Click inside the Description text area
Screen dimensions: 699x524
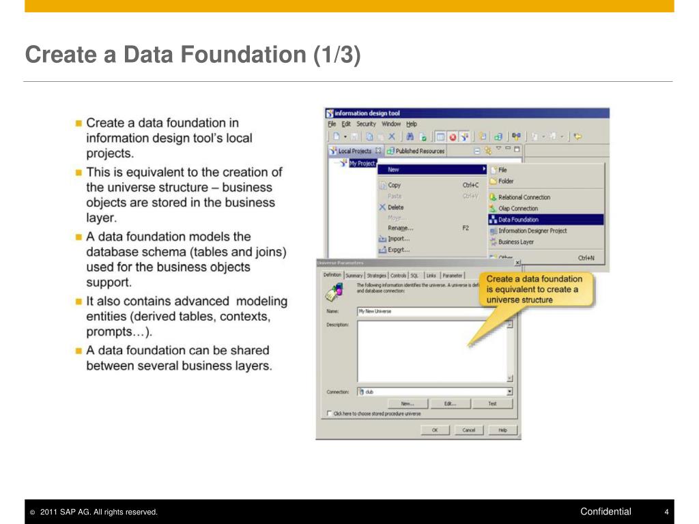[432, 351]
